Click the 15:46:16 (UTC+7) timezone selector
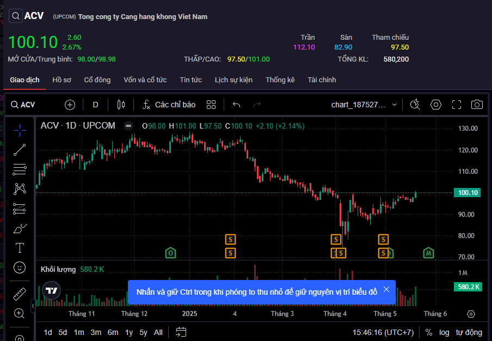This screenshot has height=341, width=492. (x=383, y=332)
